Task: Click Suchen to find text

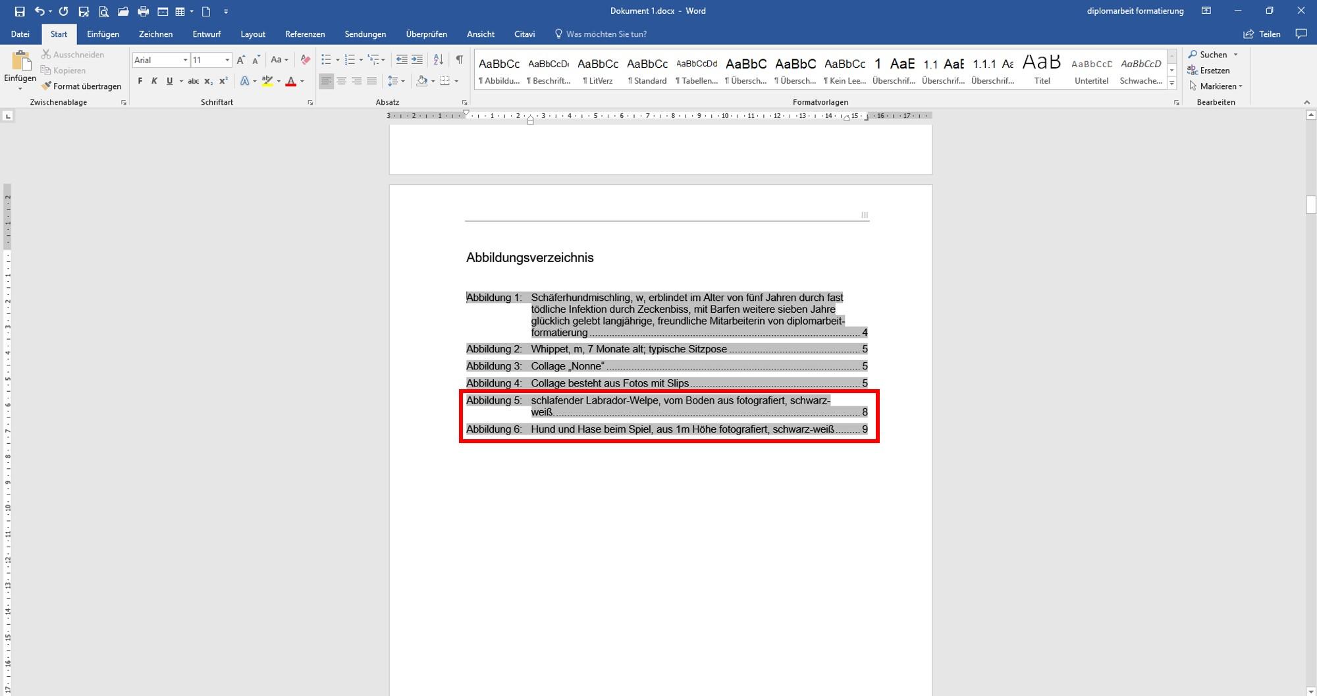Action: (x=1213, y=55)
